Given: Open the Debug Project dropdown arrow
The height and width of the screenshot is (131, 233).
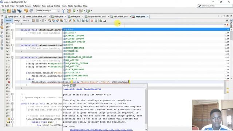Looking at the screenshot, I should tap(84, 11).
